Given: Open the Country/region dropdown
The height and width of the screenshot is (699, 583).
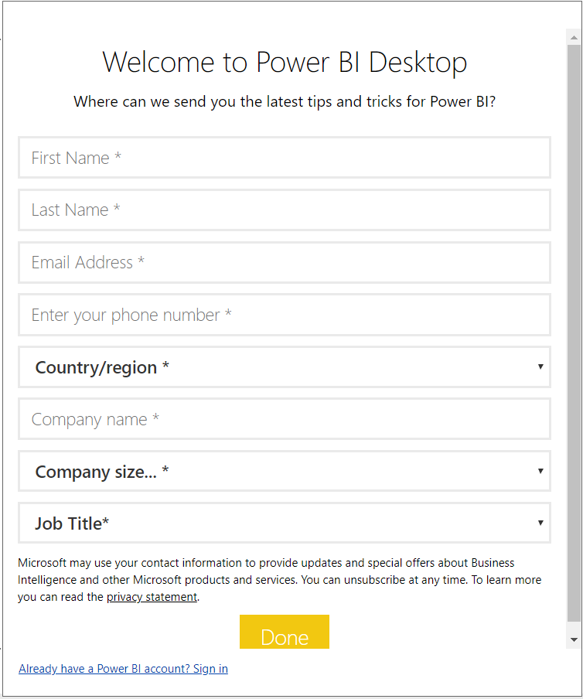Looking at the screenshot, I should coord(285,367).
